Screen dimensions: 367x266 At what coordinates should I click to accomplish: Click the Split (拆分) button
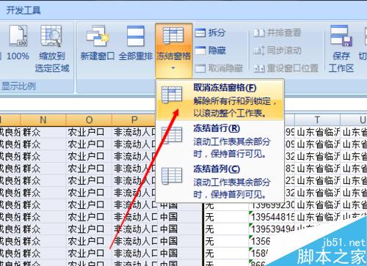pyautogui.click(x=211, y=32)
